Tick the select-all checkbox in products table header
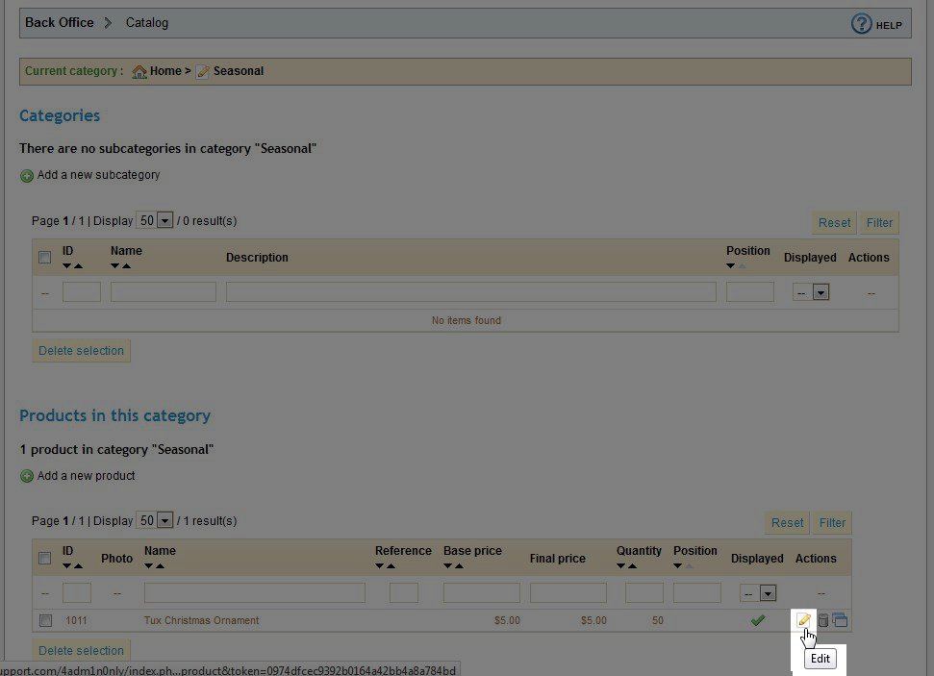Screen dimensions: 934x676 click(x=44, y=558)
